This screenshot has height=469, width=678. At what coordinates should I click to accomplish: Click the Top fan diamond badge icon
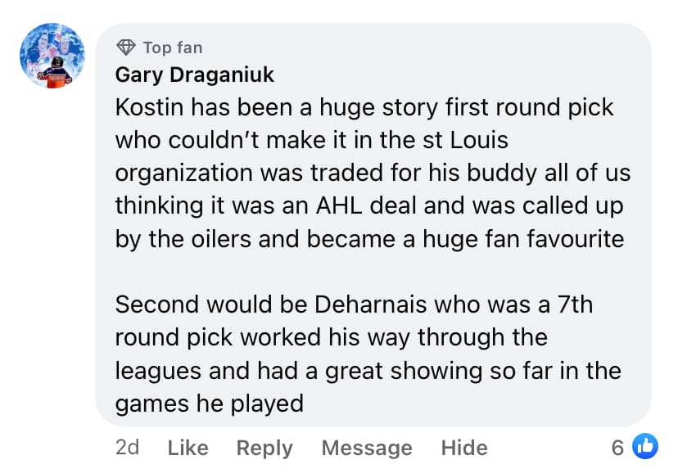point(125,47)
